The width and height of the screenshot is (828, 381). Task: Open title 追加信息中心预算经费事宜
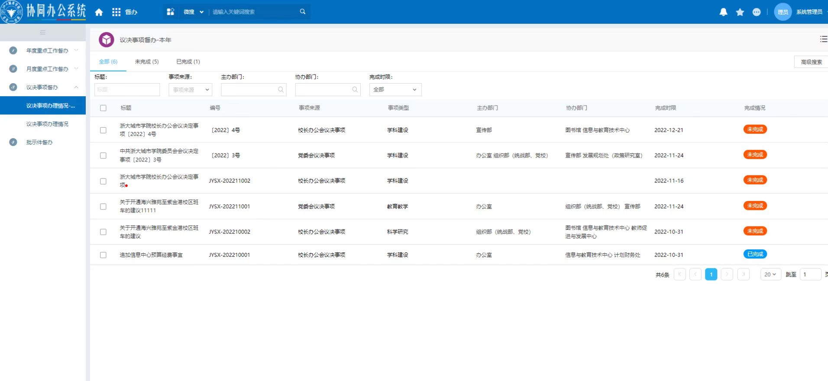tap(151, 255)
